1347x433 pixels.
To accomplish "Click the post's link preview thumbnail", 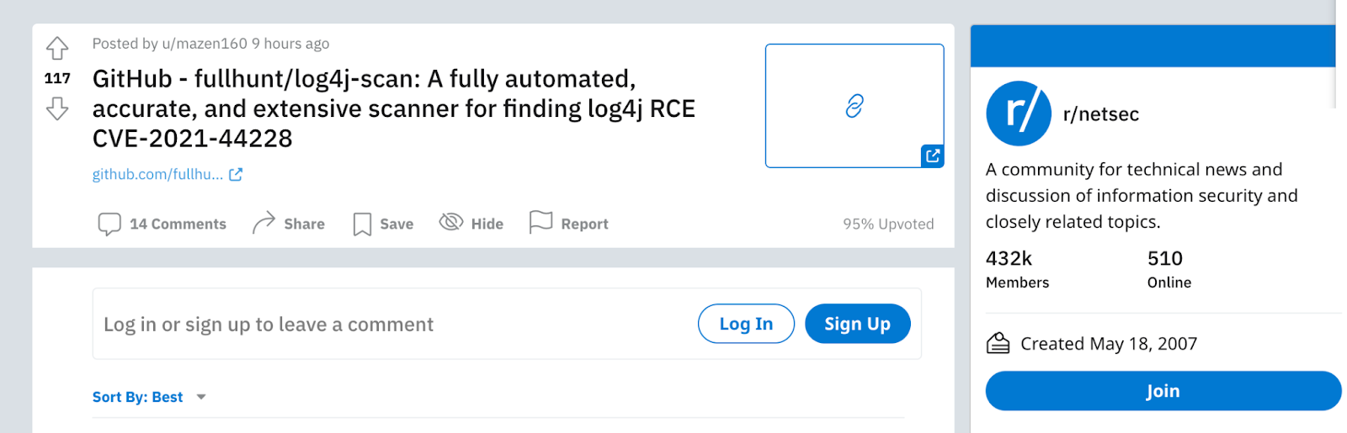I will point(854,106).
